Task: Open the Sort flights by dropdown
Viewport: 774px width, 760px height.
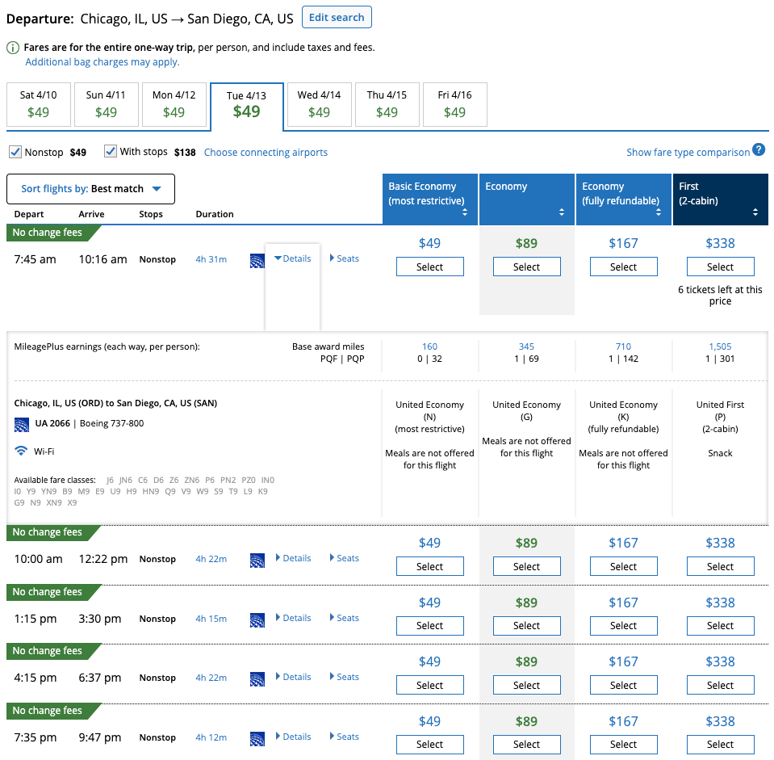Action: pyautogui.click(x=90, y=189)
